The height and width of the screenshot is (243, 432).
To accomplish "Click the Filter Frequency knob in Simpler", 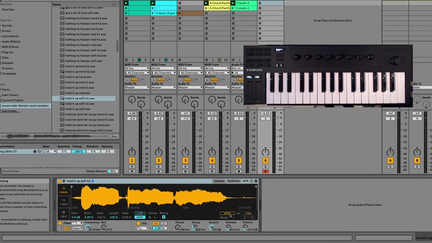I will [x=88, y=228].
